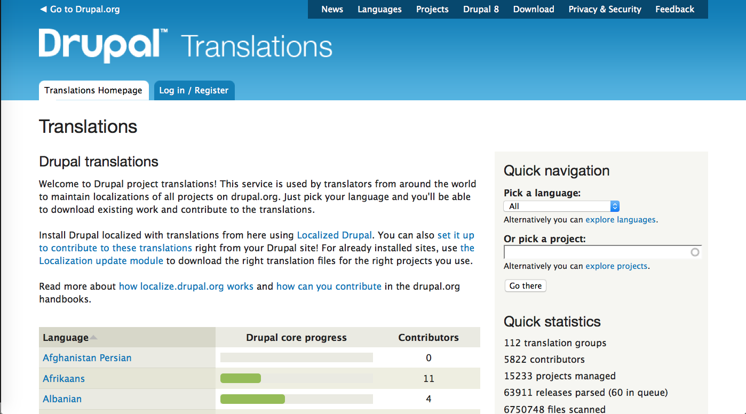Click the Or pick a project field
This screenshot has width=746, height=414.
(602, 252)
